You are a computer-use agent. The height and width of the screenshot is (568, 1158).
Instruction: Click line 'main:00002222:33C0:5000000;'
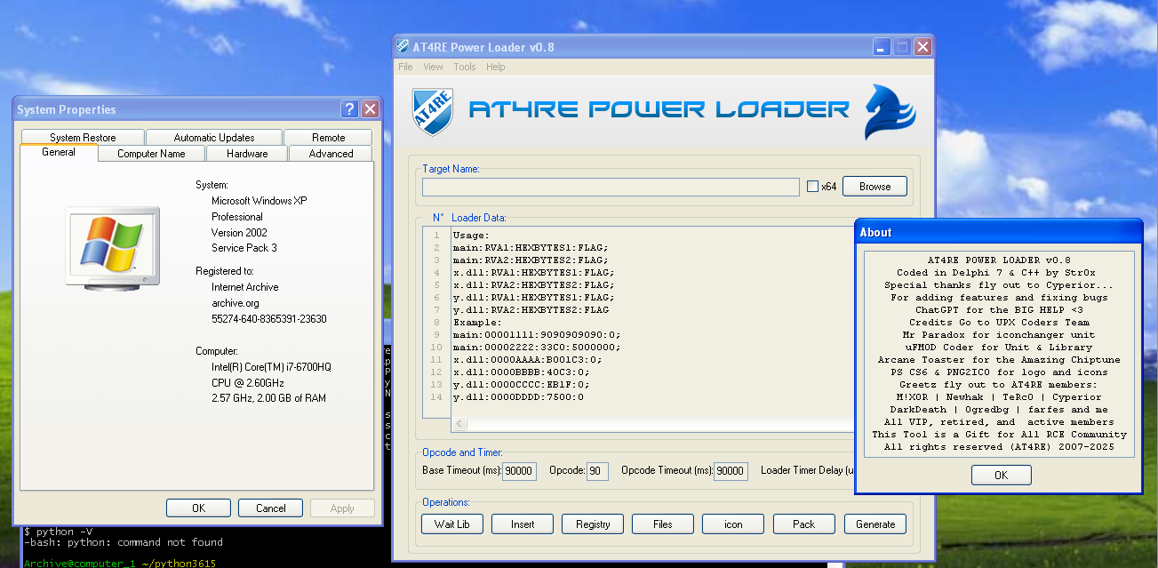coord(536,348)
